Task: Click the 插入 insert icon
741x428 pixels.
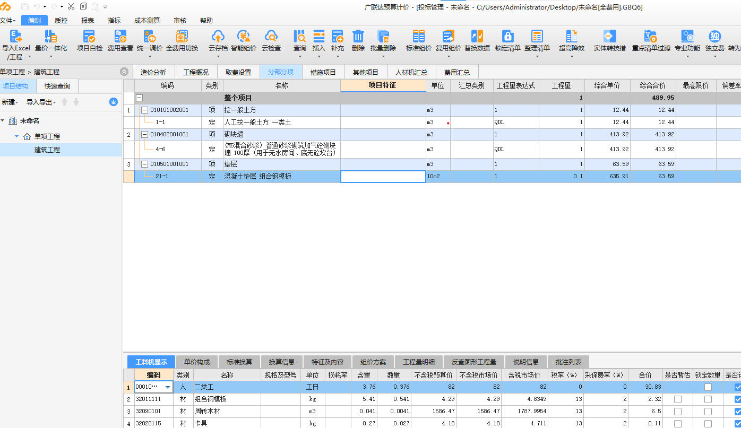Action: pos(318,37)
